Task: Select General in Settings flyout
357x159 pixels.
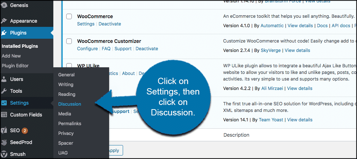Action: tap(66, 75)
